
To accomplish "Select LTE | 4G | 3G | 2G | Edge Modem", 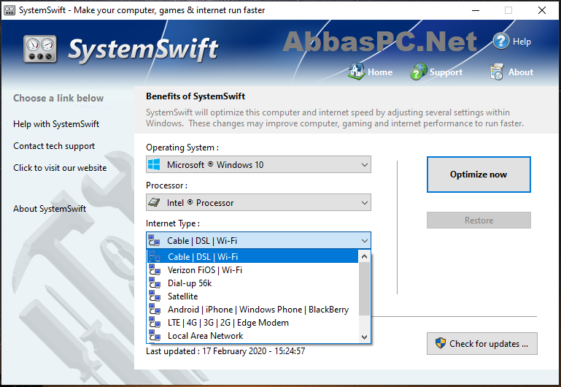I will 252,323.
